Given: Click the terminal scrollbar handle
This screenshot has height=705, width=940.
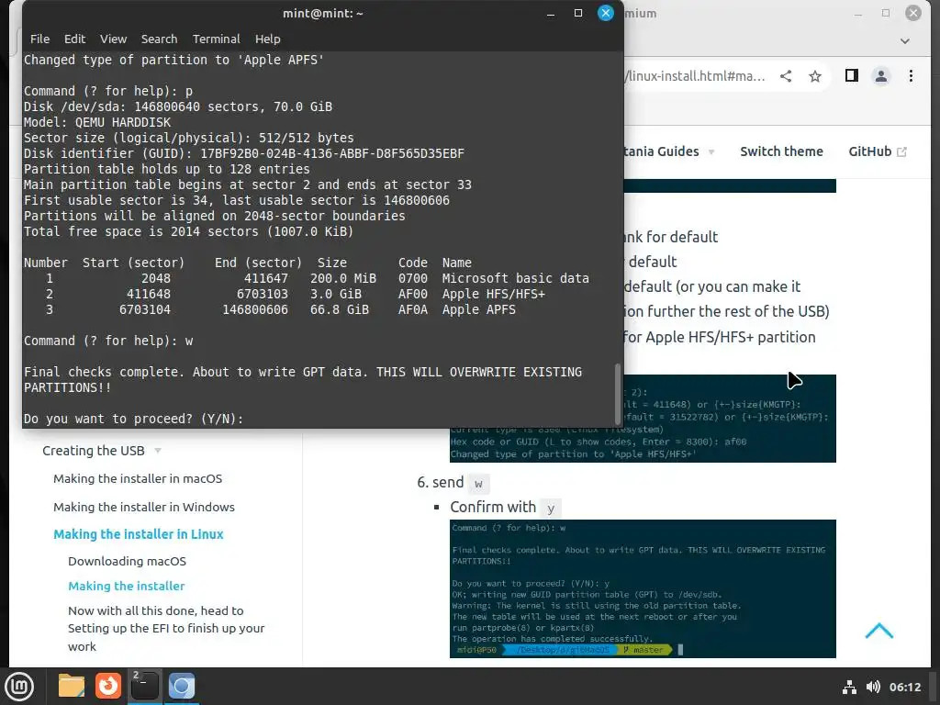Looking at the screenshot, I should [x=618, y=394].
